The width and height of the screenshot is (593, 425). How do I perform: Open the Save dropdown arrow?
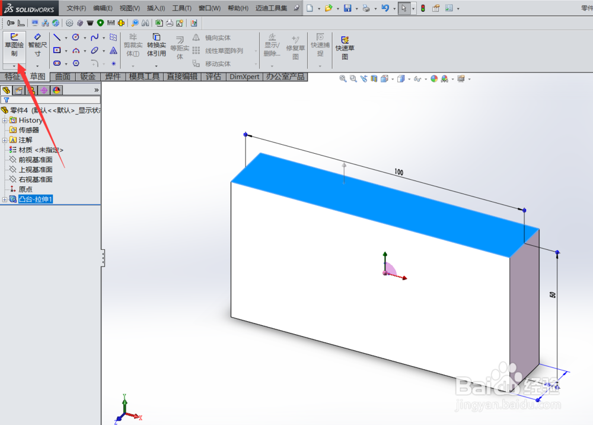356,8
